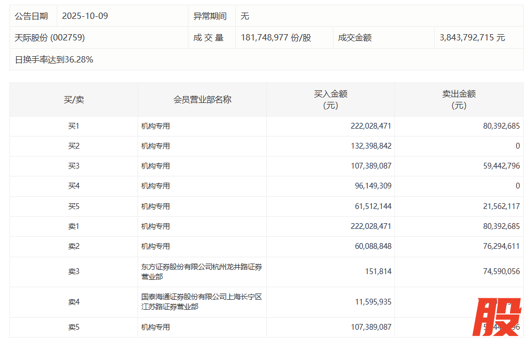
Task: Open 国泰海通证券上海长宁区江苏路证券营业部 entry
Action: (202, 302)
